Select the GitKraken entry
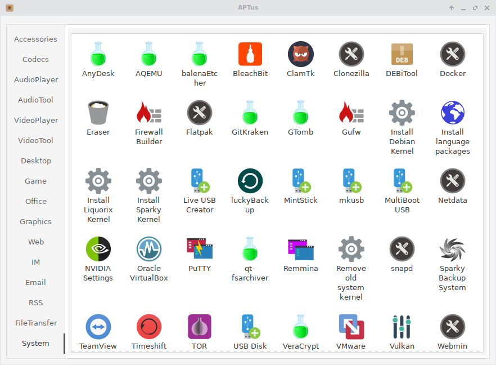This screenshot has height=365, width=496. pyautogui.click(x=250, y=113)
